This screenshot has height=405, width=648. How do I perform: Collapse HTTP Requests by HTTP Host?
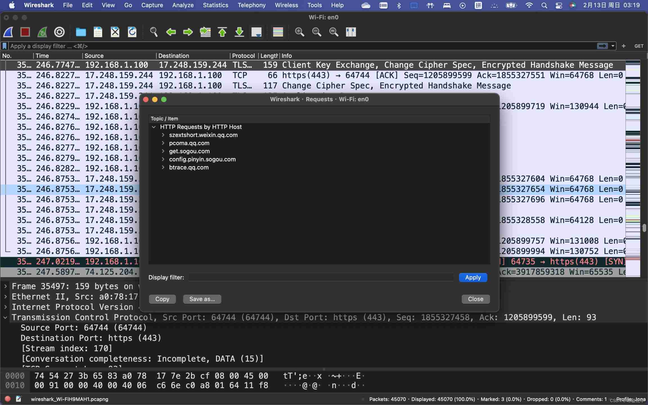coord(154,127)
